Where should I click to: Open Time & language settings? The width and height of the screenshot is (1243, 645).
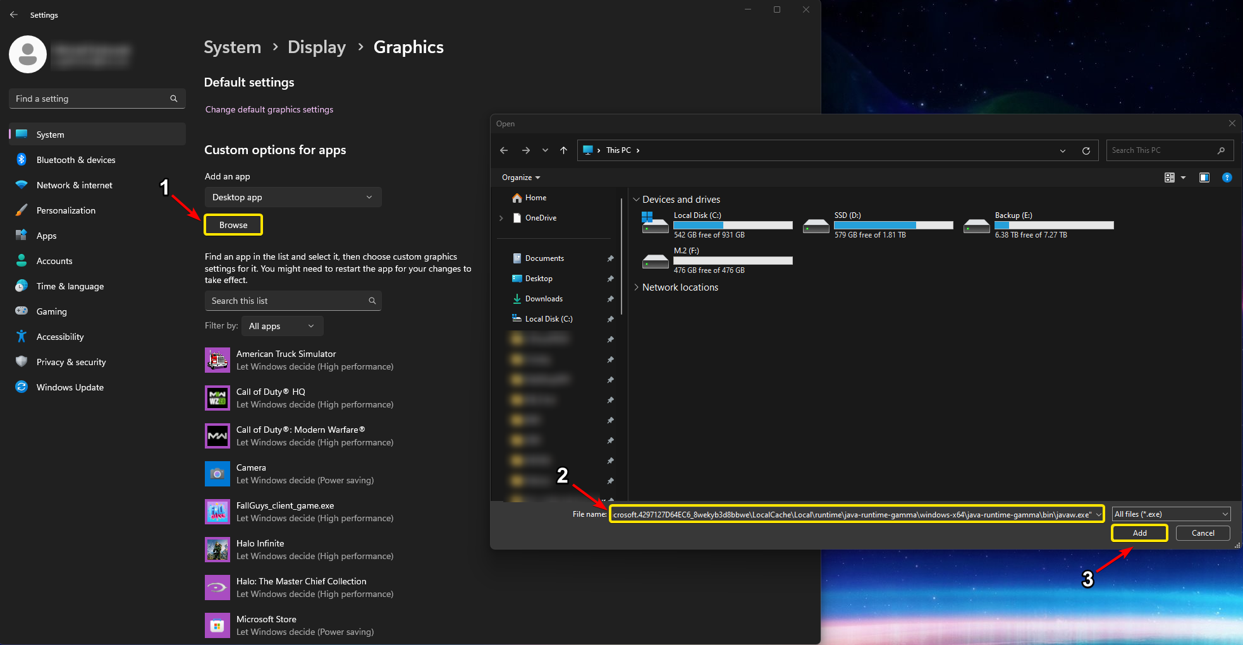(x=97, y=286)
